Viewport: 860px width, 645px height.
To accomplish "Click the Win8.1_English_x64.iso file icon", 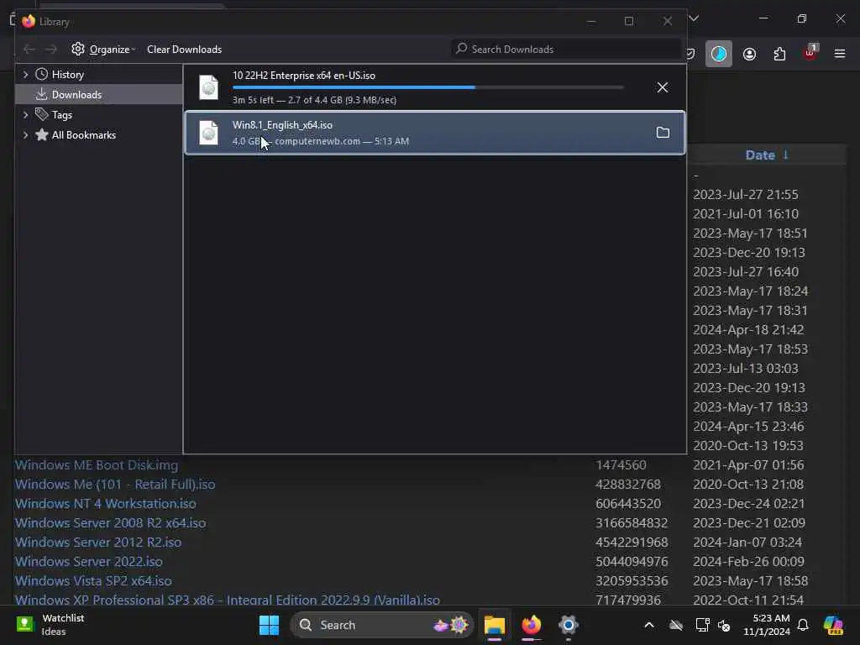I will 208,132.
